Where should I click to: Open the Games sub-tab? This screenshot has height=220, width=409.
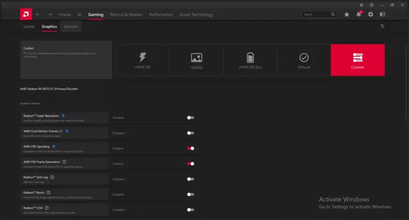pos(29,27)
